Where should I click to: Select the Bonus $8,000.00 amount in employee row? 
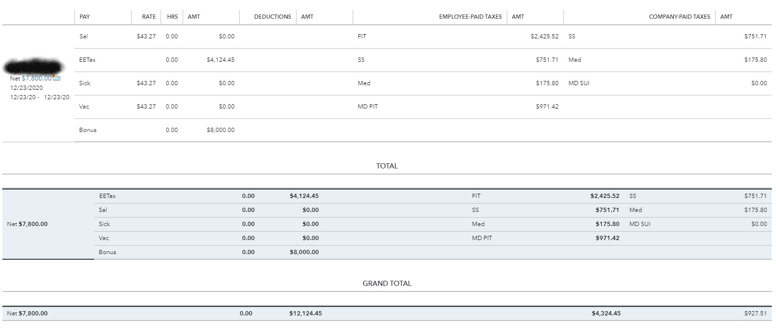(221, 130)
